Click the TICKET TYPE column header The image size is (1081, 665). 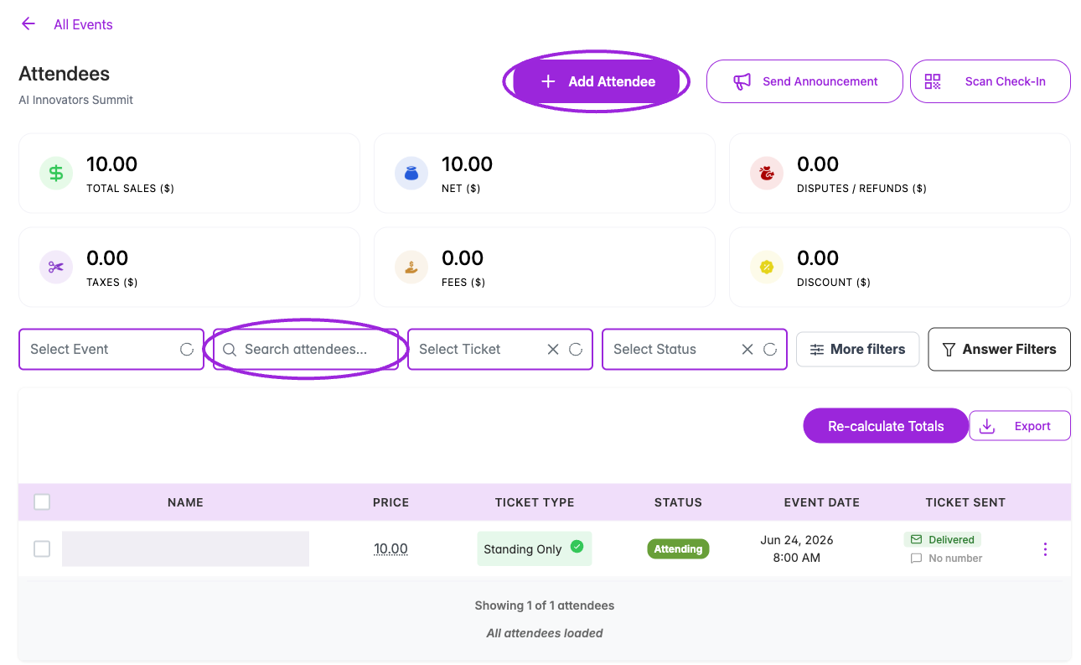pyautogui.click(x=535, y=502)
